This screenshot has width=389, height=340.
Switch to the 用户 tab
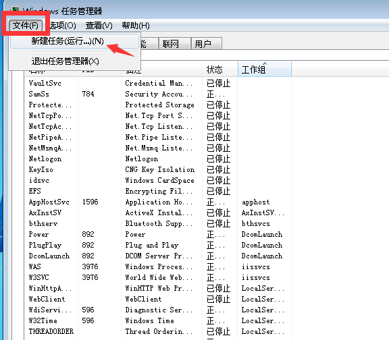tap(207, 44)
